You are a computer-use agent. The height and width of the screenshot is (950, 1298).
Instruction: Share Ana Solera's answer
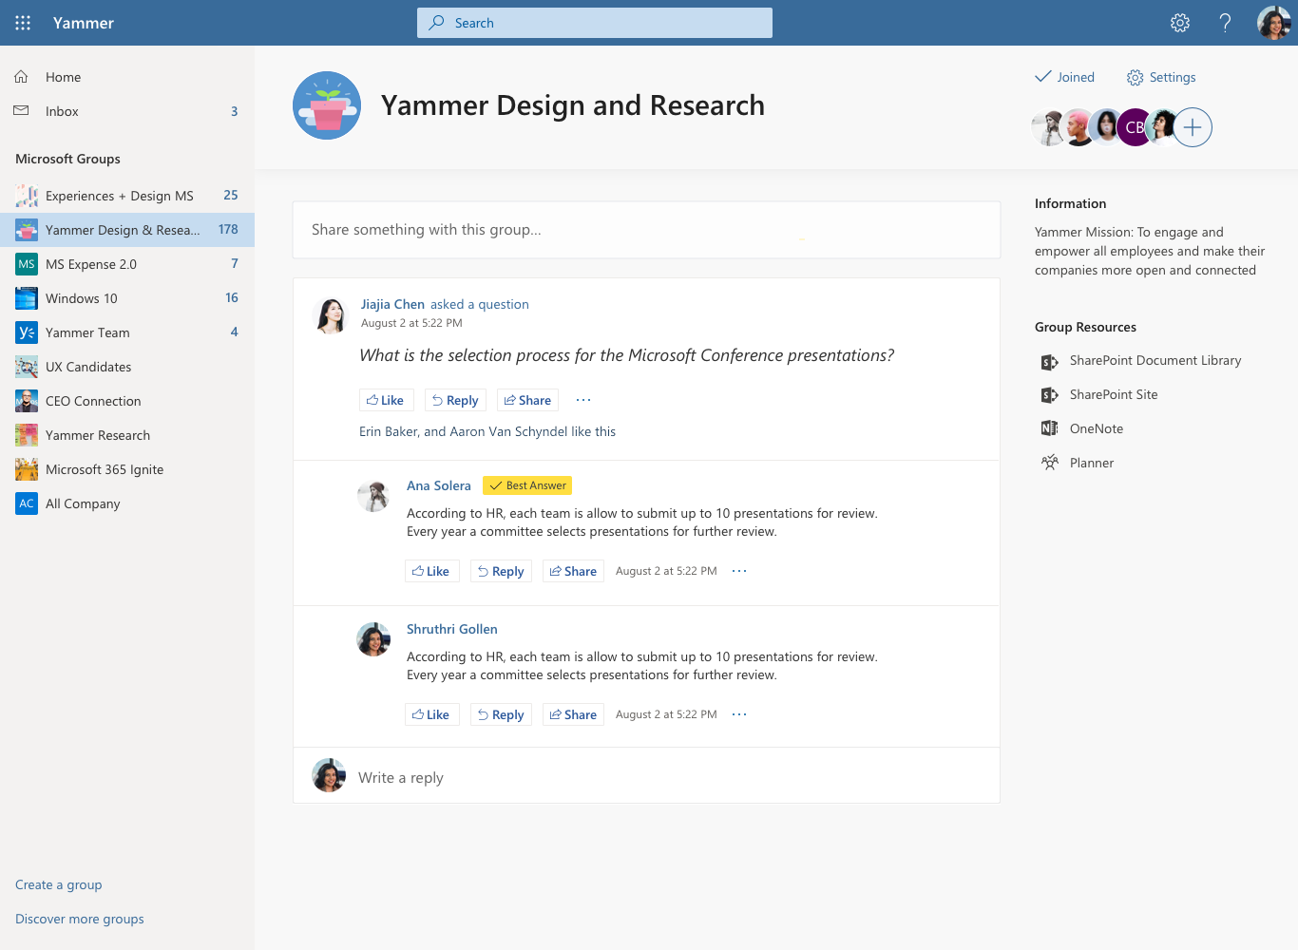click(x=573, y=571)
